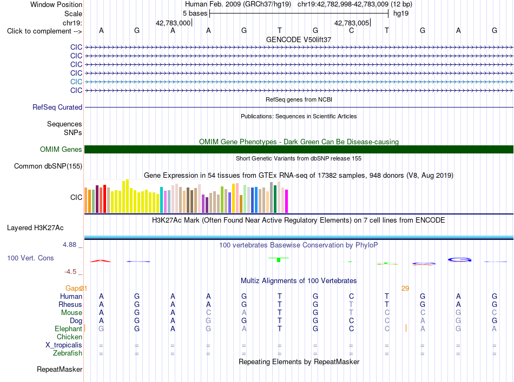Click the orange gap number 29
This screenshot has height=382, width=514.
pos(405,289)
